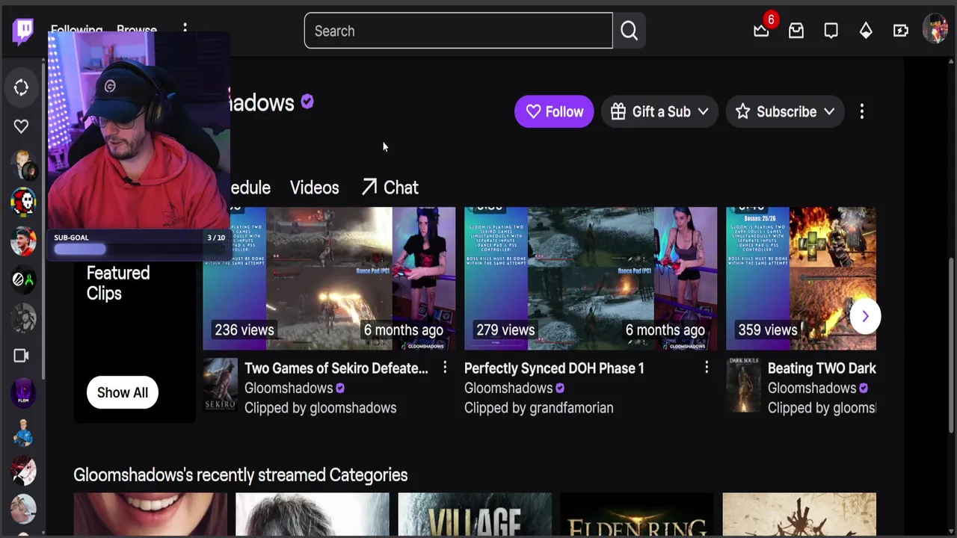This screenshot has height=538, width=957.
Task: Click the Follow button
Action: pos(554,111)
